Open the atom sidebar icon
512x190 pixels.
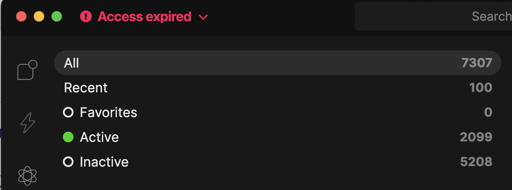[x=27, y=175]
